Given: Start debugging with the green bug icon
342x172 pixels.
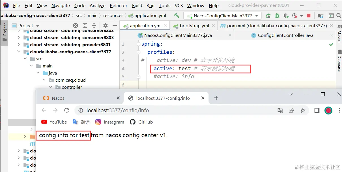Looking at the screenshot, I should tap(277, 16).
